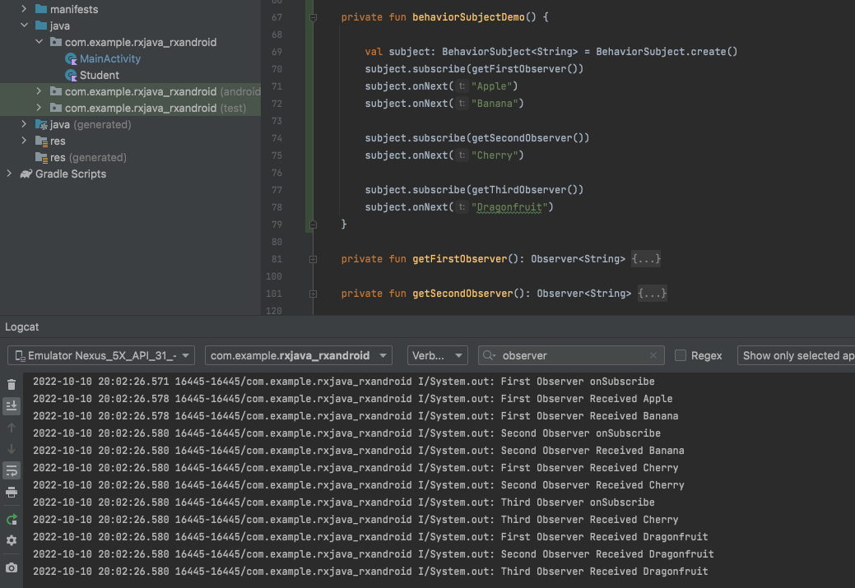This screenshot has height=588, width=855.
Task: Restart Logcat with the green arrow icon
Action: pyautogui.click(x=12, y=519)
